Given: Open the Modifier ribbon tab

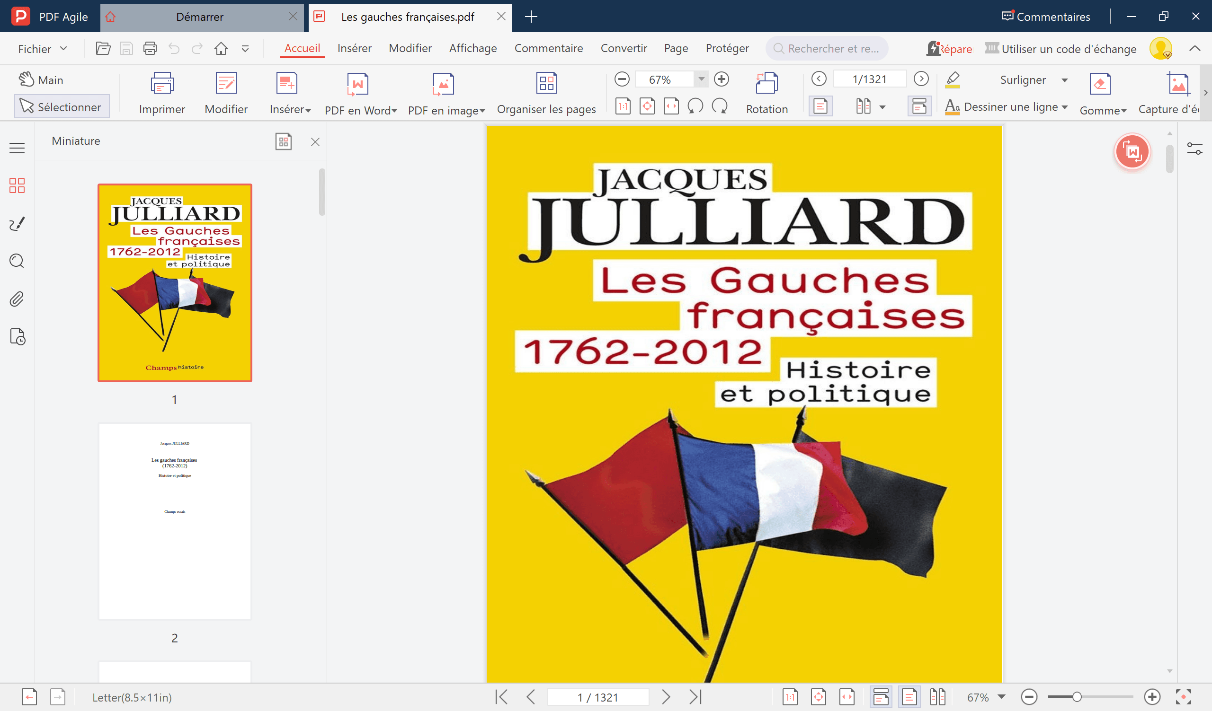Looking at the screenshot, I should (410, 48).
